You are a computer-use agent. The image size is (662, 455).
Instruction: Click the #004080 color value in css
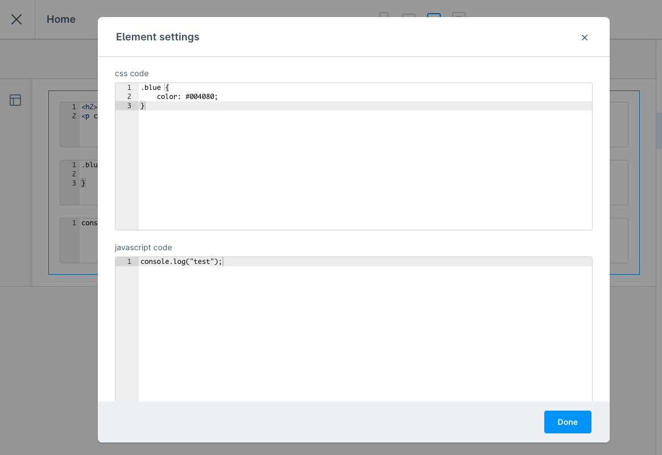[x=201, y=97]
